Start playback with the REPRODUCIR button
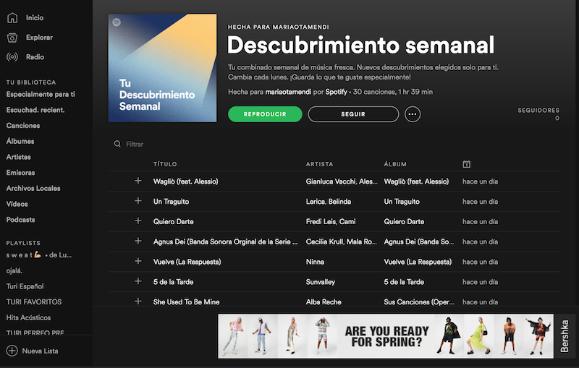 point(265,114)
